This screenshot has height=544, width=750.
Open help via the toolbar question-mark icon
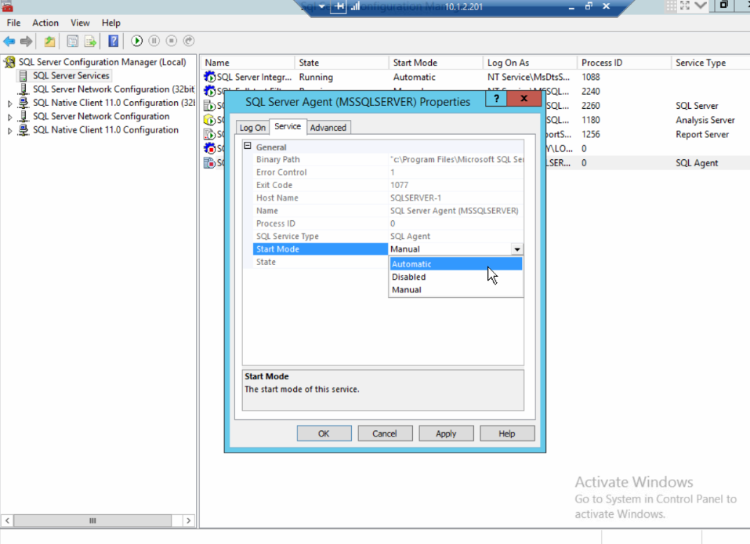114,41
